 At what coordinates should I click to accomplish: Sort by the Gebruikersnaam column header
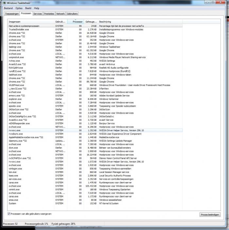(61, 22)
